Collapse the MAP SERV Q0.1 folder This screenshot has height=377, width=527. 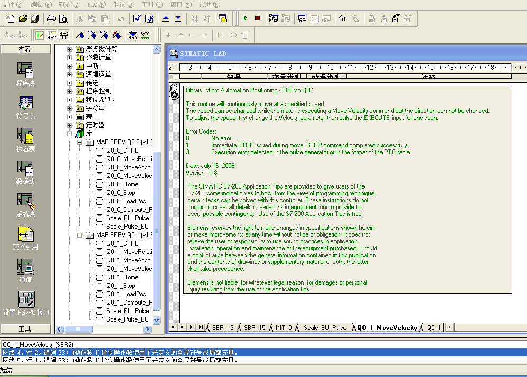point(80,235)
